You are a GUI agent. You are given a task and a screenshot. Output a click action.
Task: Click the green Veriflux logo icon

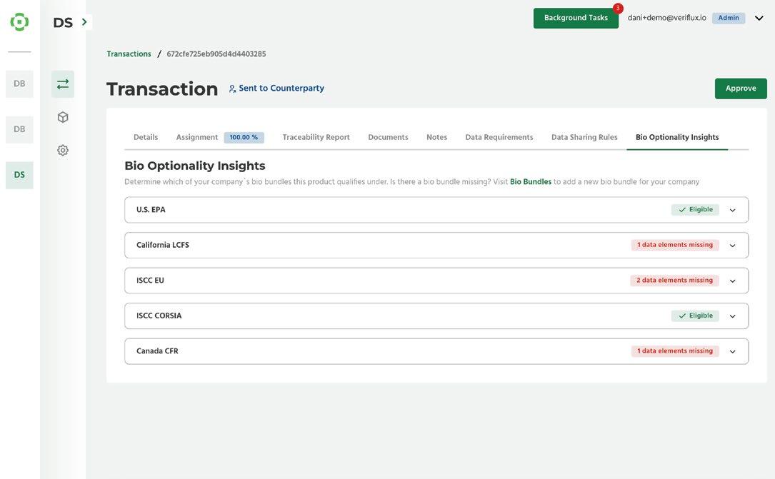click(x=19, y=21)
